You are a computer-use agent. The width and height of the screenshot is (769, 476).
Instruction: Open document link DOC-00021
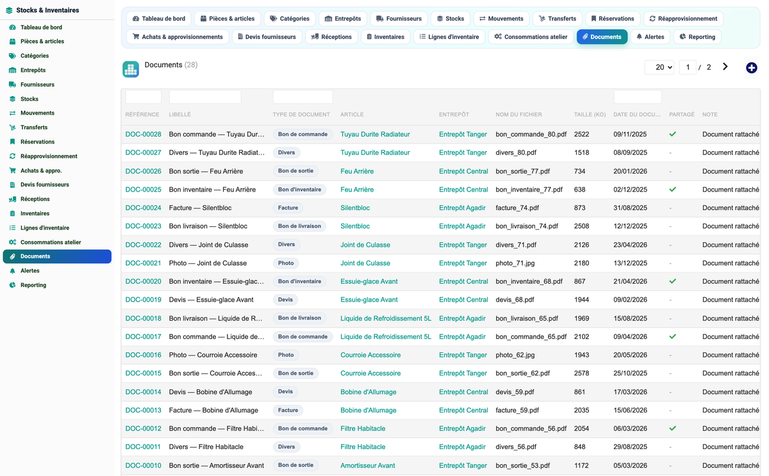[144, 263]
